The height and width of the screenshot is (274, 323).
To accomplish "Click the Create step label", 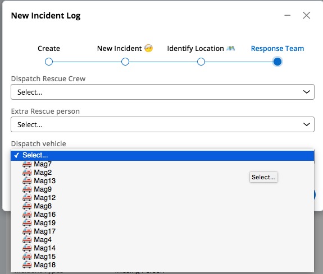I will (49, 49).
